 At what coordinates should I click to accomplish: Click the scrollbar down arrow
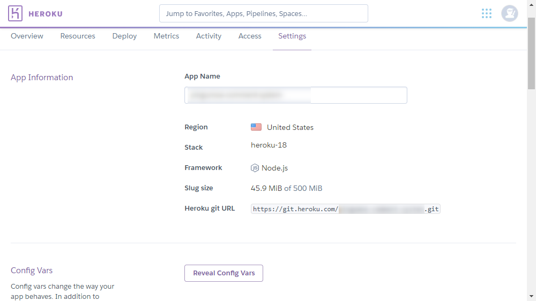[x=531, y=296]
